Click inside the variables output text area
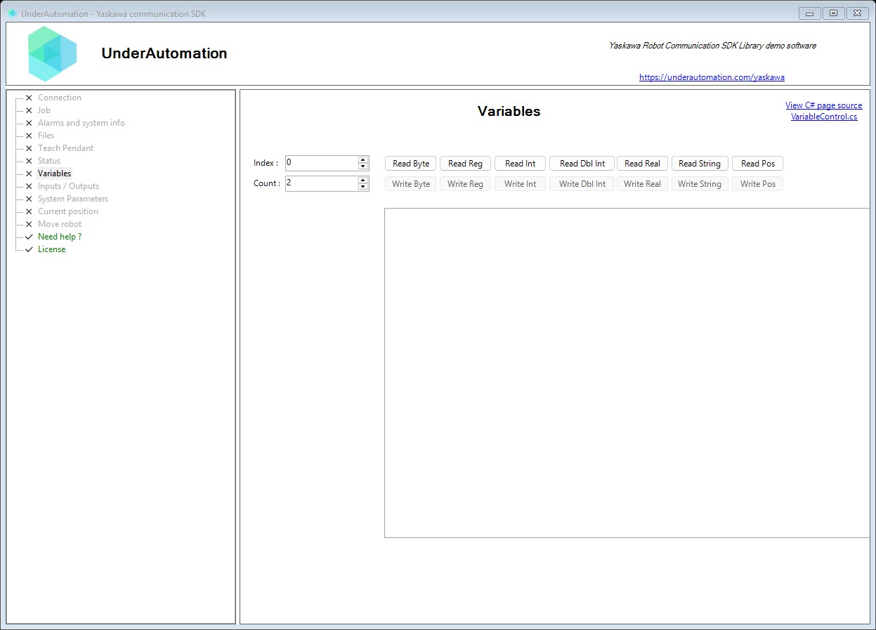 point(627,373)
